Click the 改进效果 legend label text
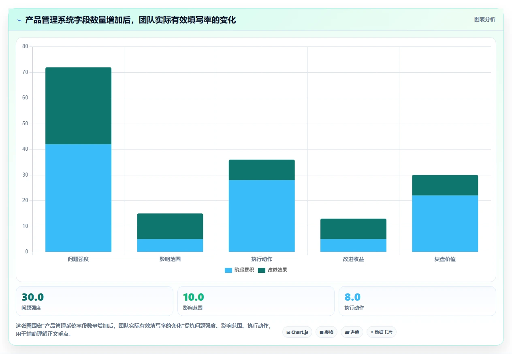Screen dimensions: 512x354 (x=277, y=270)
